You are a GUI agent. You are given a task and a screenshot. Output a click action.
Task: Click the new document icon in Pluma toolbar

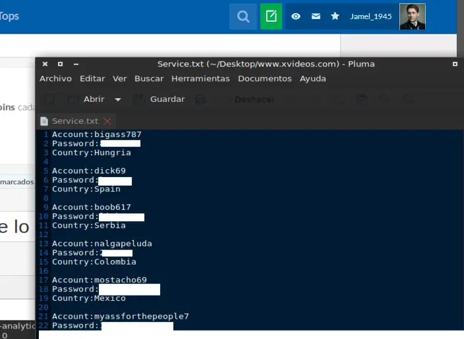(49, 99)
